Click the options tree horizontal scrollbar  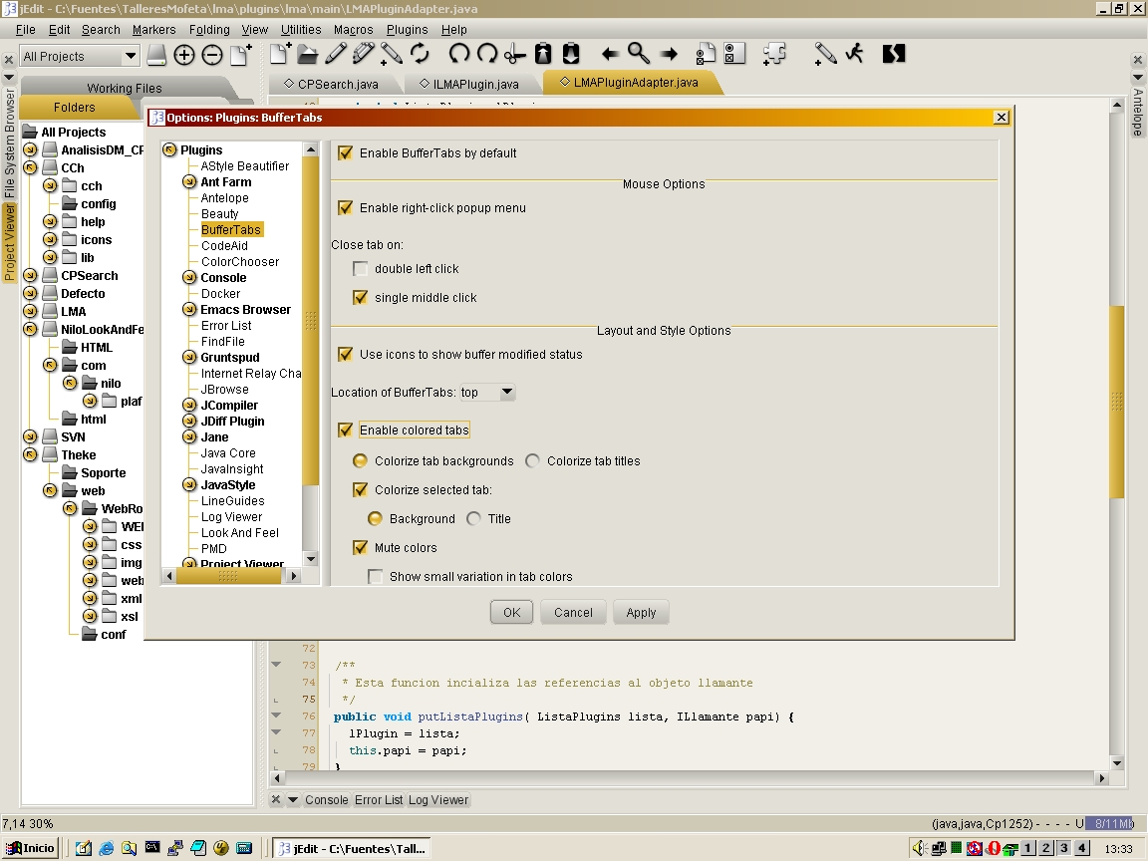[x=229, y=576]
